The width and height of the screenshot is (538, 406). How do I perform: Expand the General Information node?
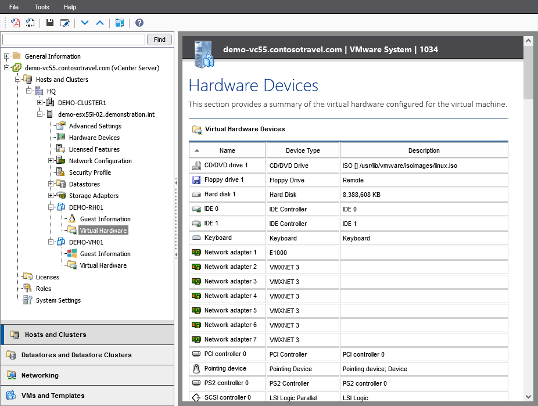pos(6,56)
